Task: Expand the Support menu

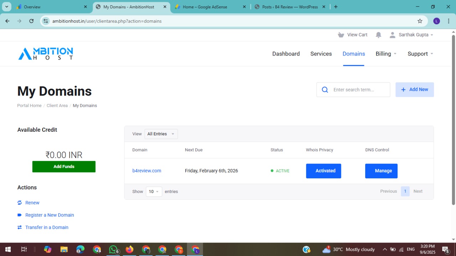Action: (420, 54)
